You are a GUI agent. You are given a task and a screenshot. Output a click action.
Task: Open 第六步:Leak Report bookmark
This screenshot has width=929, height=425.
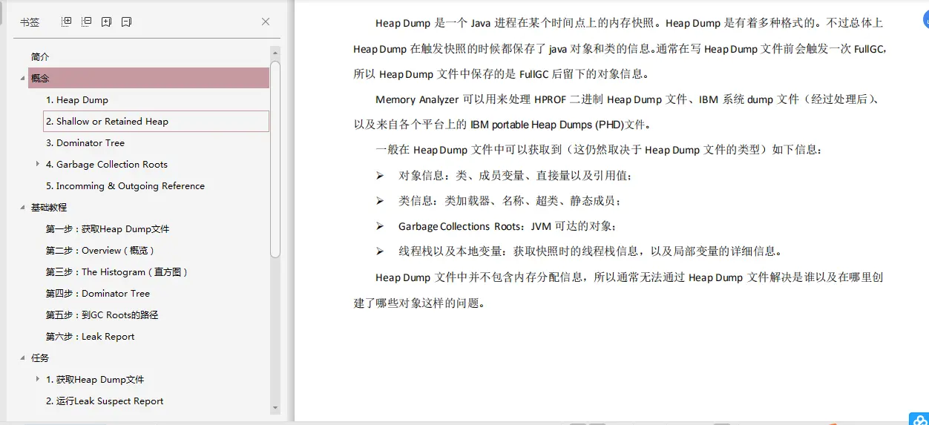point(91,337)
